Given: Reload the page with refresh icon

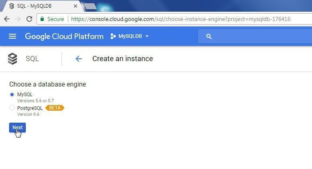Looking at the screenshot, I should click(x=29, y=19).
